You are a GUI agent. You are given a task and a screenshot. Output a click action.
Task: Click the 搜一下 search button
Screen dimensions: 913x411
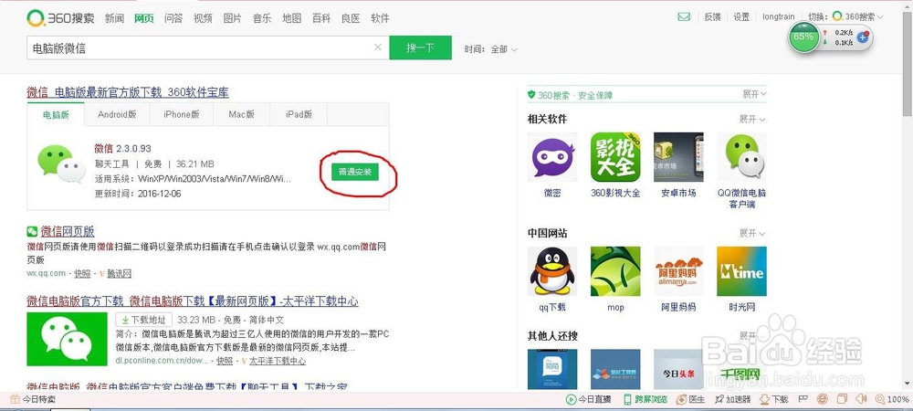tap(420, 47)
